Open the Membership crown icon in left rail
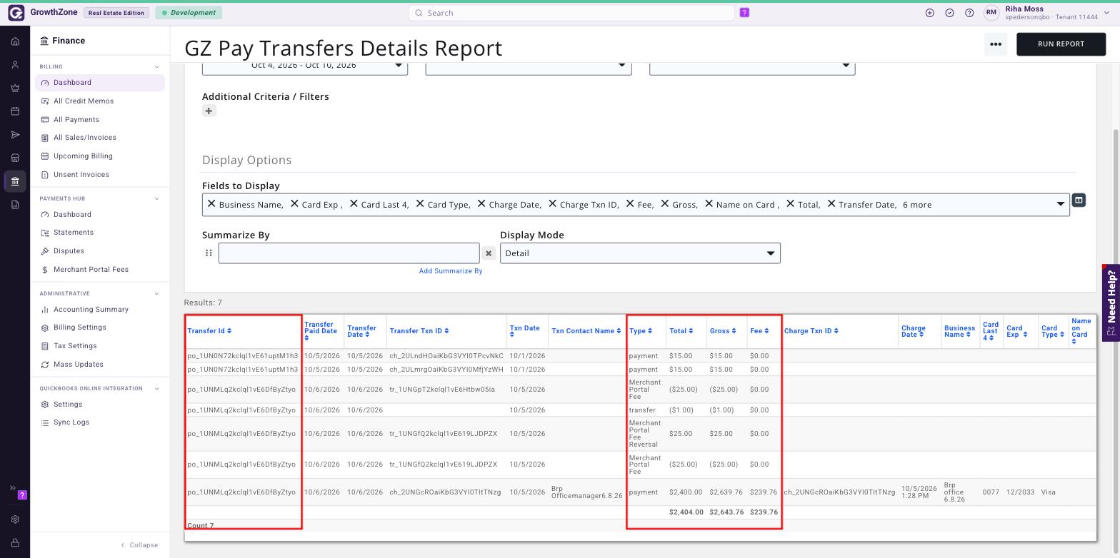The image size is (1120, 558). coord(15,88)
